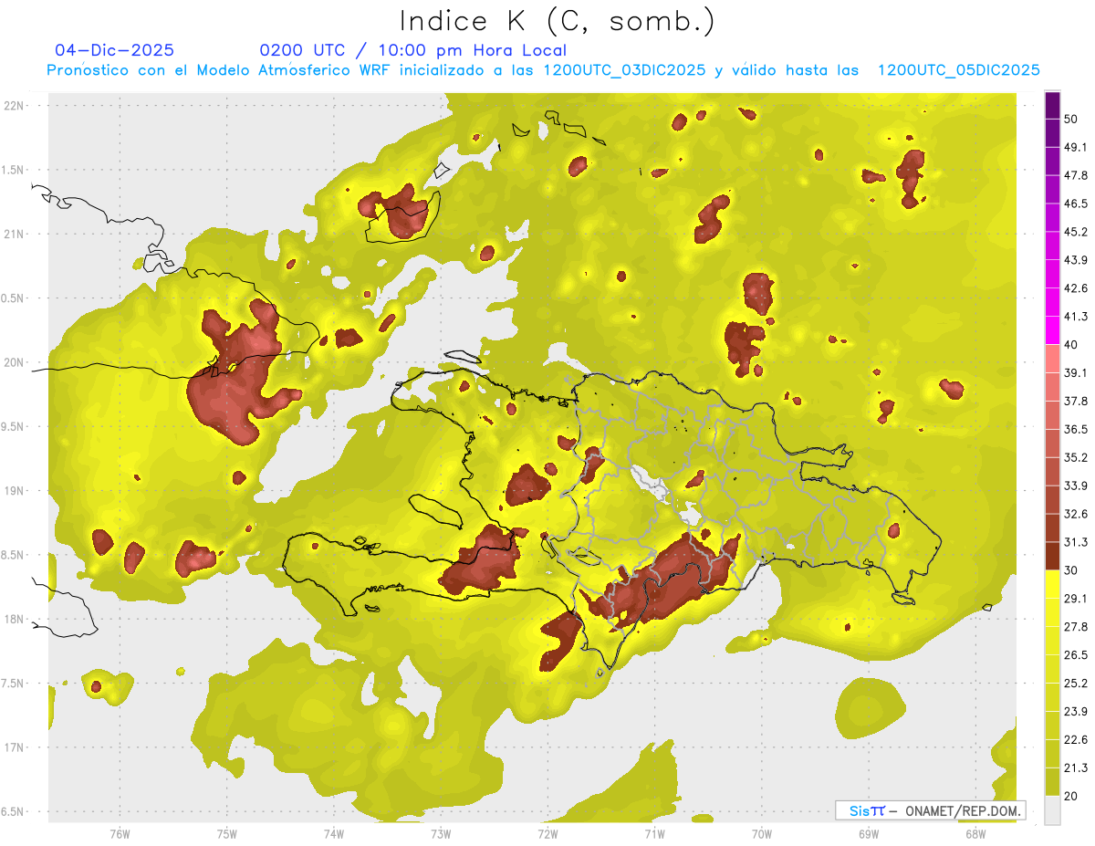
Task: Click the "6.5N" latitude label
Action: click(x=14, y=811)
